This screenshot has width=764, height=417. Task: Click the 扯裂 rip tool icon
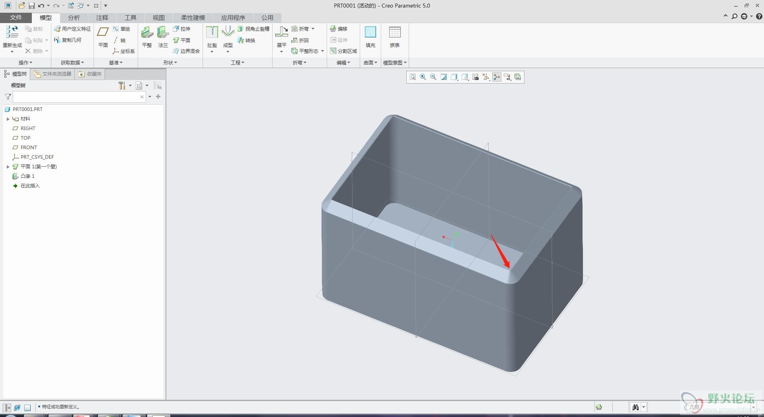[x=212, y=32]
